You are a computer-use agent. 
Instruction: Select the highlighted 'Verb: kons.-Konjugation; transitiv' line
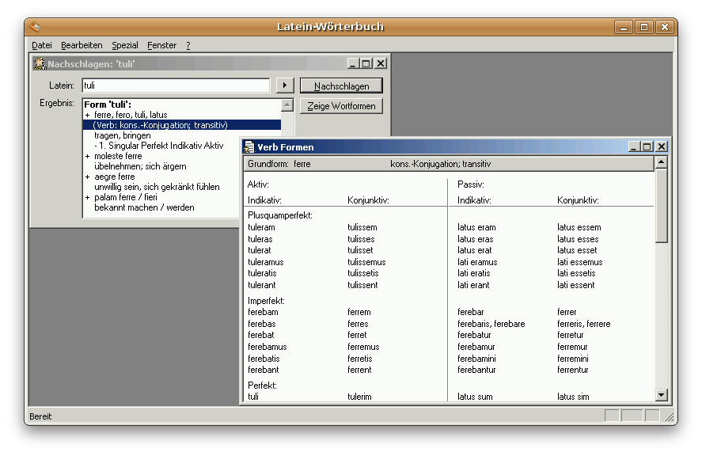(x=160, y=125)
